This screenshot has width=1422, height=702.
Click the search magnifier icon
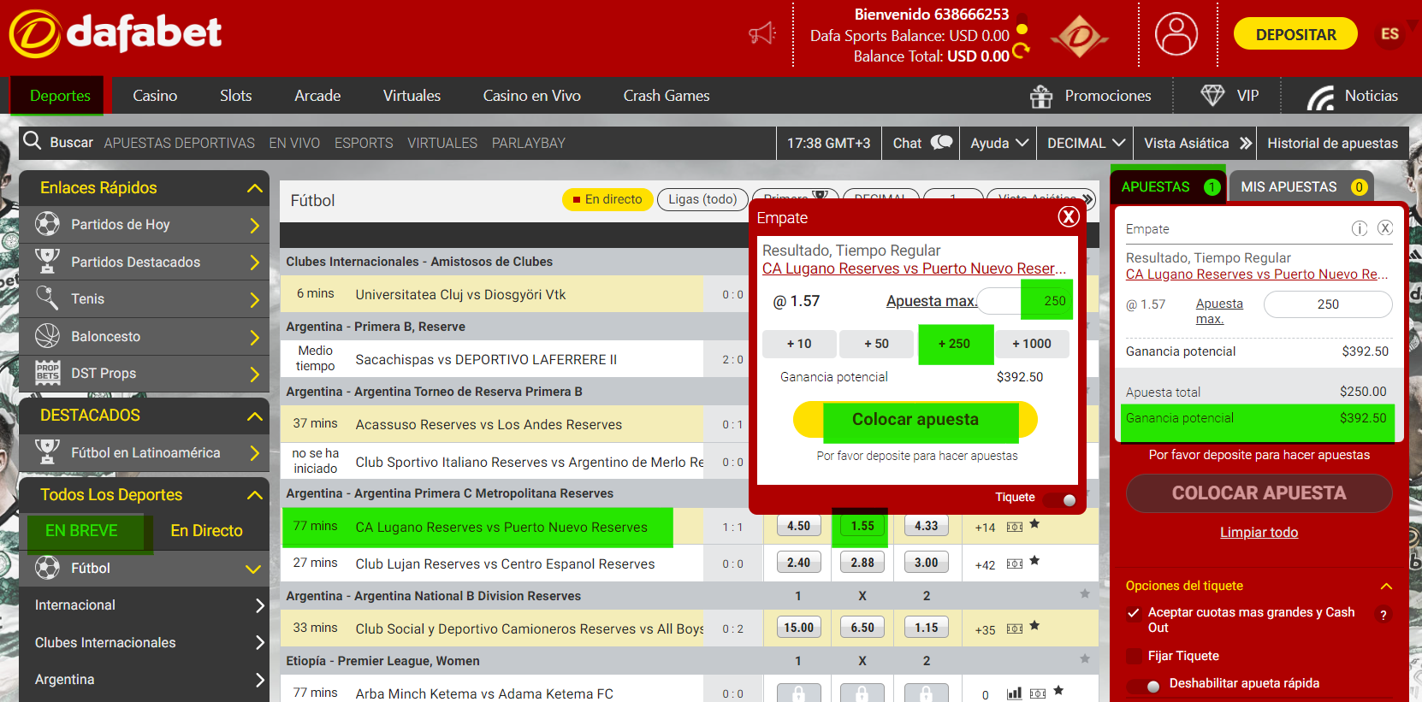(33, 140)
